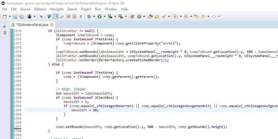278x139 pixels.
Task: Click 'int maxwidth = labelmaxwidth;' line
Action: point(84,93)
